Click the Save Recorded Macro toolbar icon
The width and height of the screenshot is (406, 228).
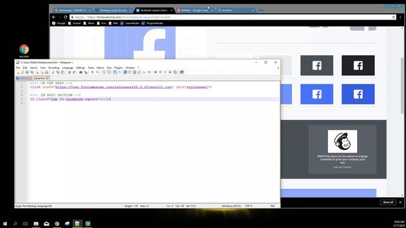click(x=175, y=72)
